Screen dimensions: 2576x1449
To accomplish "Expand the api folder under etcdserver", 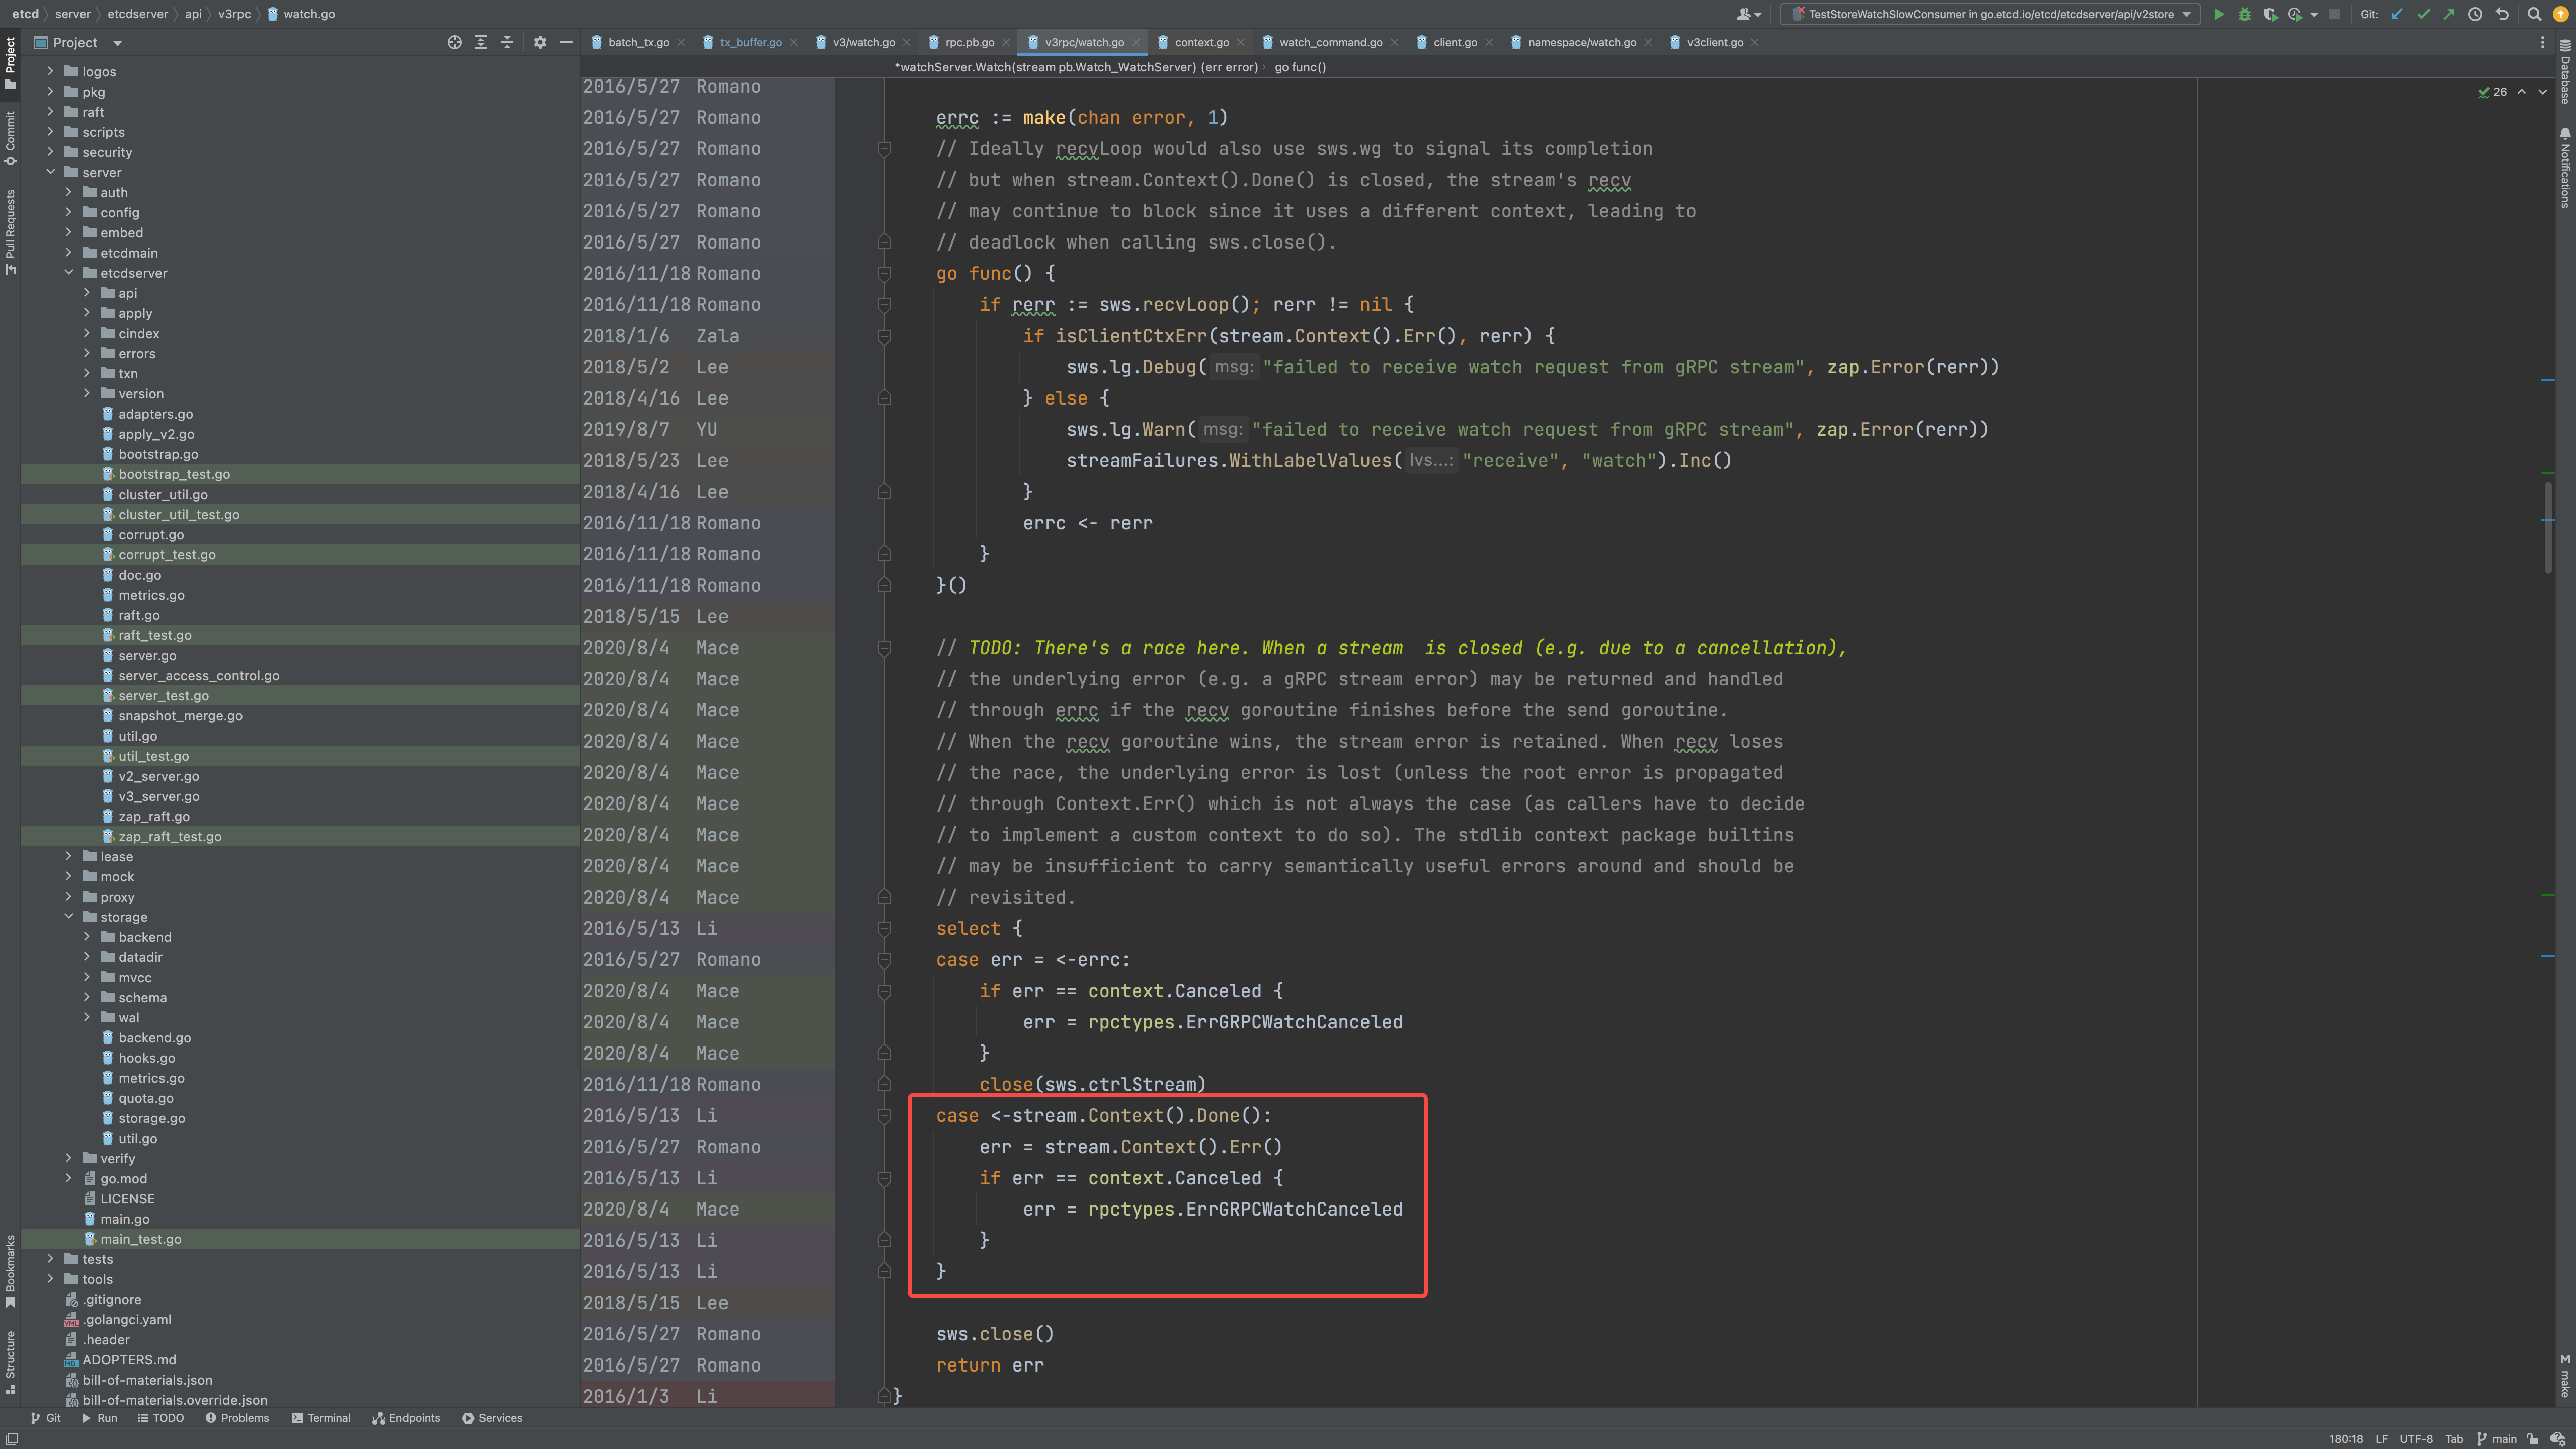I will click(x=87, y=293).
